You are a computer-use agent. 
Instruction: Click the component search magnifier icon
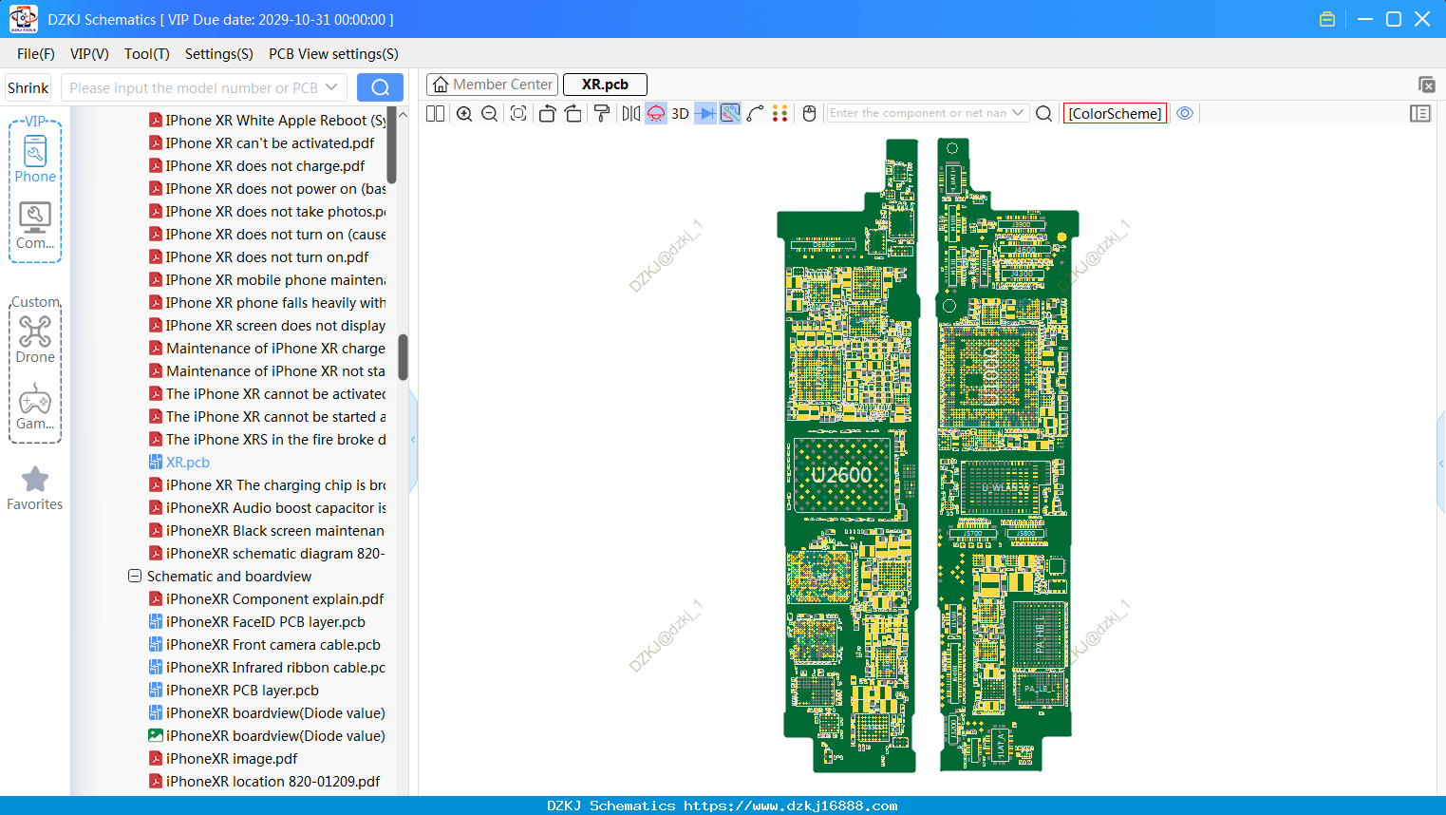point(1044,114)
